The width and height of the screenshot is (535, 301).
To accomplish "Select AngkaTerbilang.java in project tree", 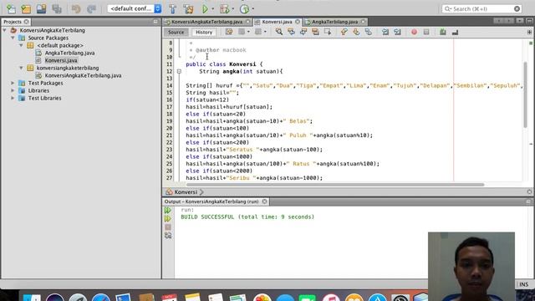I will pyautogui.click(x=69, y=53).
